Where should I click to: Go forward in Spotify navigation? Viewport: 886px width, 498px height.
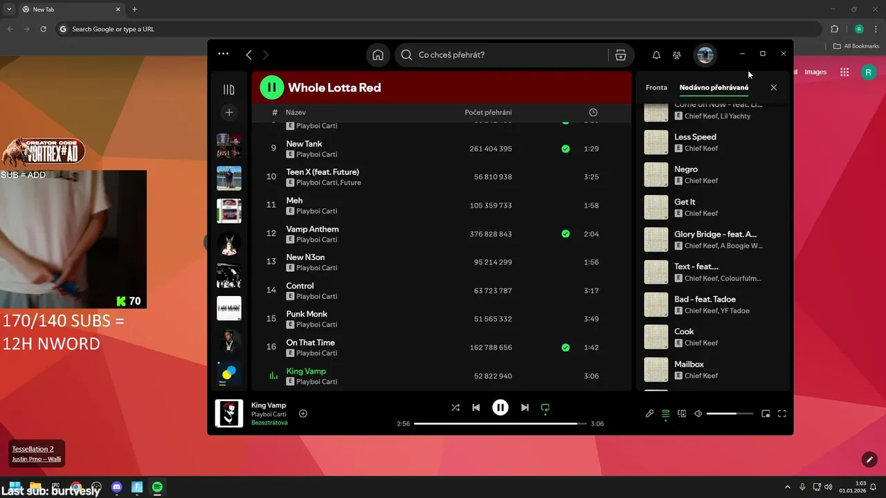click(266, 55)
